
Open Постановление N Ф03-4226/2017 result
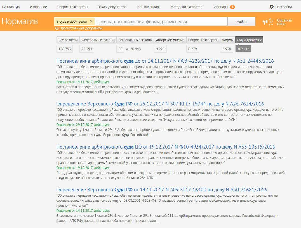(x=165, y=61)
